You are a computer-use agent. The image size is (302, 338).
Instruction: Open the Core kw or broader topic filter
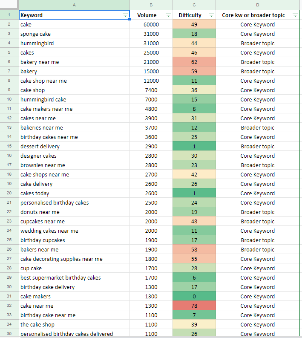coord(295,15)
